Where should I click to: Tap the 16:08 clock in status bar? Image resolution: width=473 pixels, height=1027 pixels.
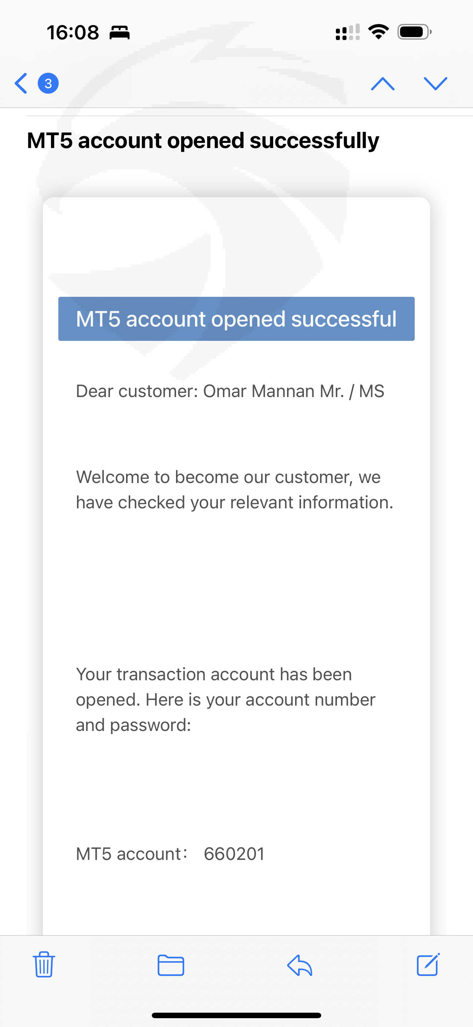tap(73, 32)
